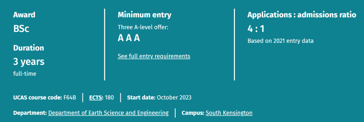Open the See full entry requirements link

(154, 56)
